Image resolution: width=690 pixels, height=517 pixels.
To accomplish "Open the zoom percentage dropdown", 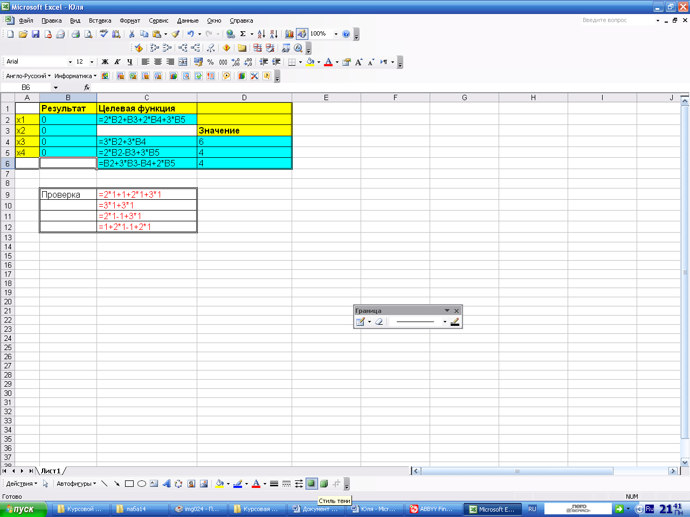I will pos(336,34).
